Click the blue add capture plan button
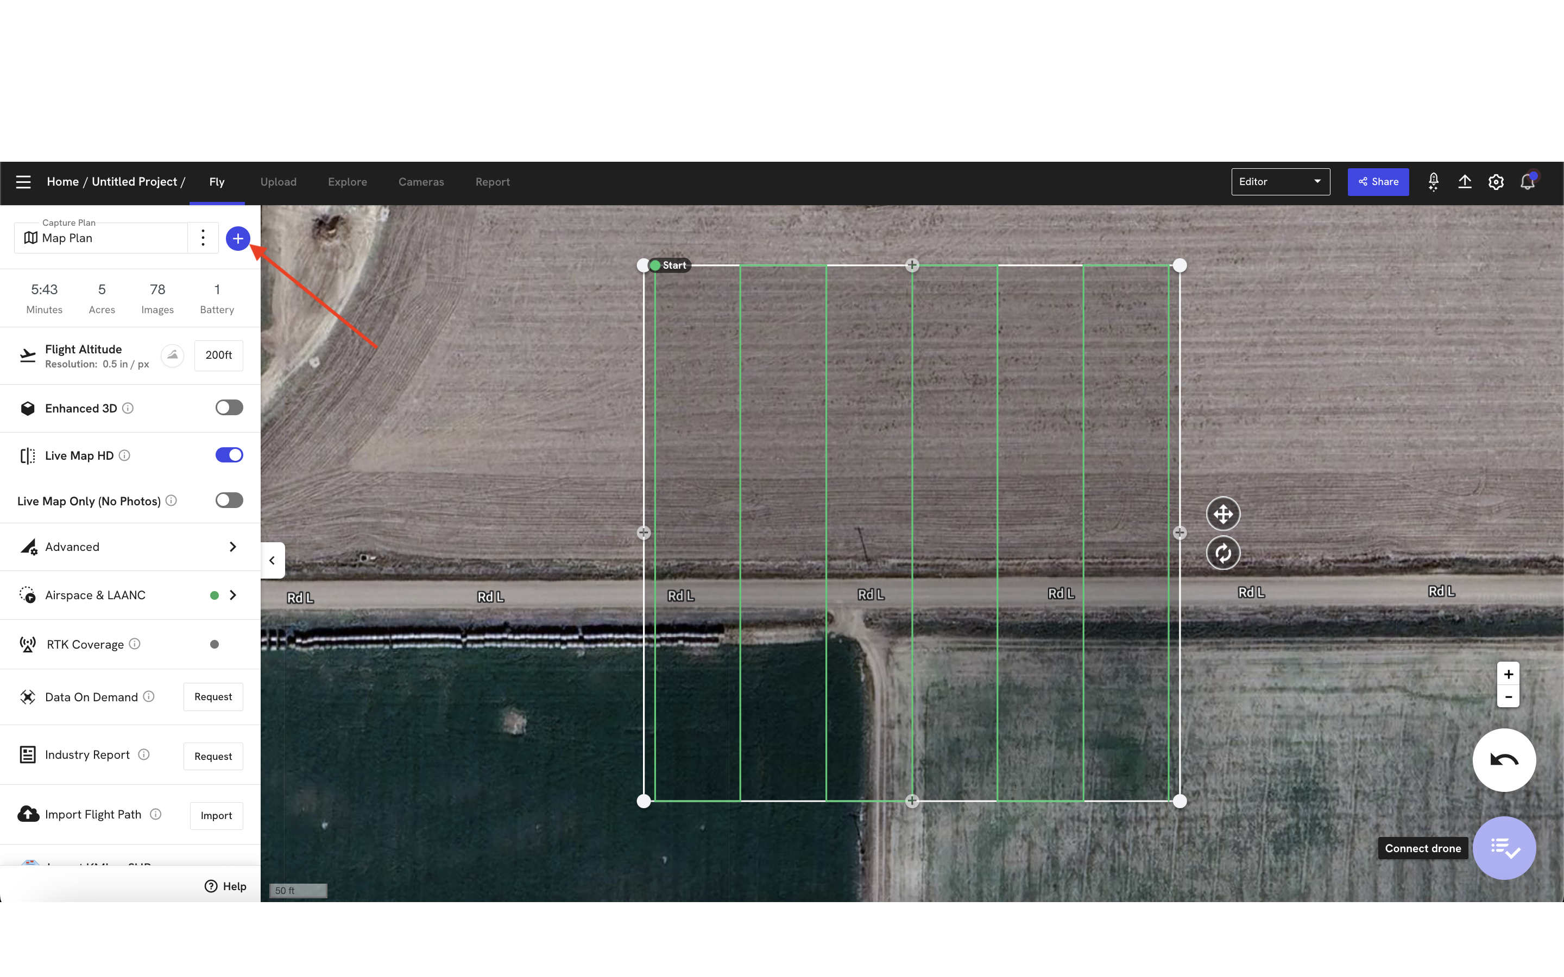The height and width of the screenshot is (977, 1564). [238, 238]
